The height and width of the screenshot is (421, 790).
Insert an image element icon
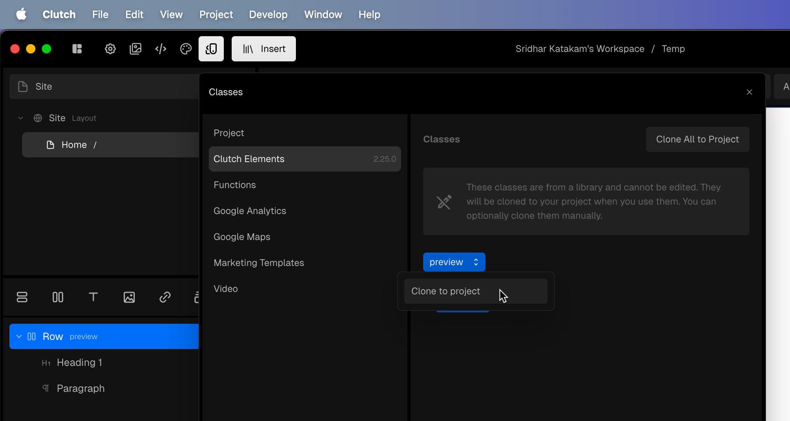coord(129,297)
